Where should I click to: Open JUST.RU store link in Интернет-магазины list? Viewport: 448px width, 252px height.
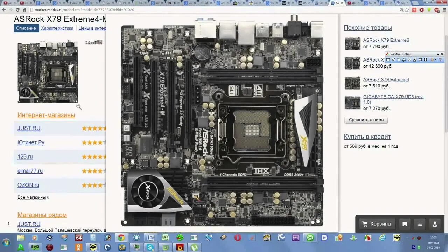(29, 128)
